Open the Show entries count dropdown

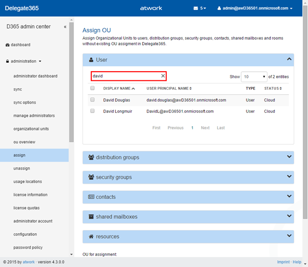click(254, 76)
